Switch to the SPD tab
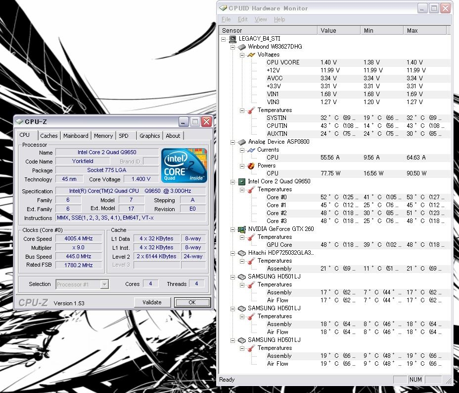Image resolution: width=459 pixels, height=393 pixels. 124,136
